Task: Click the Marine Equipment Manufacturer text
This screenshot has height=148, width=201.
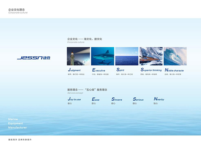Action: click(x=18, y=123)
